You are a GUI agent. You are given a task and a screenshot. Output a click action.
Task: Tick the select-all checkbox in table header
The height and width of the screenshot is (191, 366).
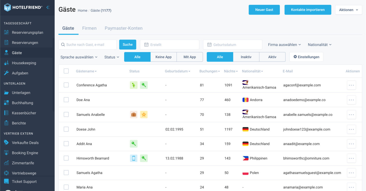(x=66, y=71)
